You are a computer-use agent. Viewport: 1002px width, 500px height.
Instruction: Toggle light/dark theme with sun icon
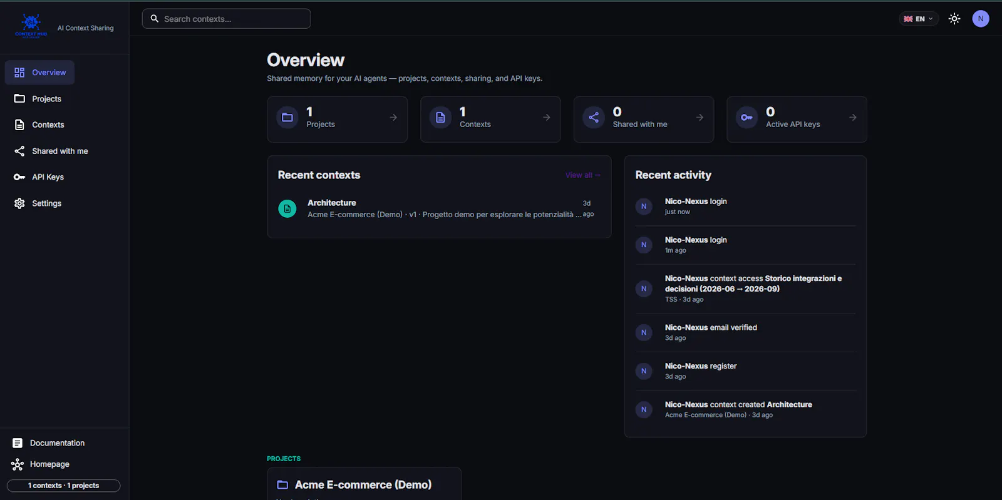(x=954, y=19)
